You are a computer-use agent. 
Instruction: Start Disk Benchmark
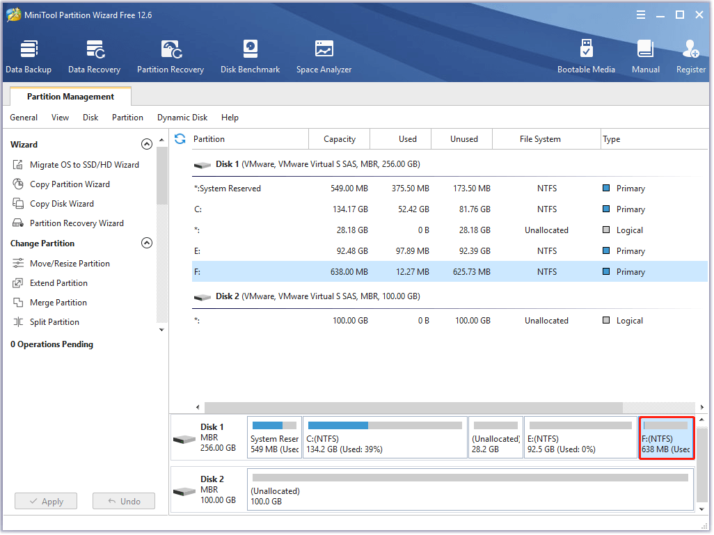pyautogui.click(x=250, y=56)
